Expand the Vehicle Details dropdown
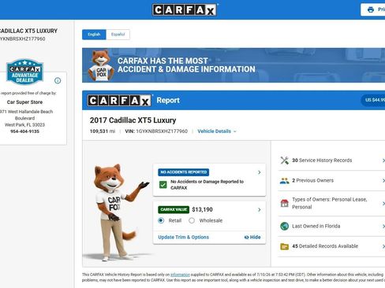 point(217,131)
